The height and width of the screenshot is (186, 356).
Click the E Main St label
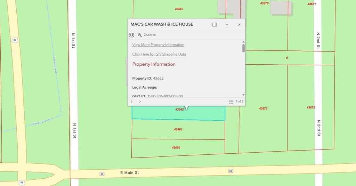pyautogui.click(x=129, y=173)
